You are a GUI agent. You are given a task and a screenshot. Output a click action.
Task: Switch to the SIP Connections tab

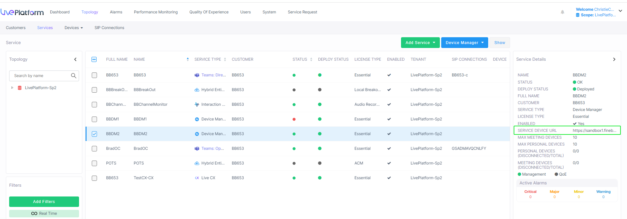coord(109,28)
